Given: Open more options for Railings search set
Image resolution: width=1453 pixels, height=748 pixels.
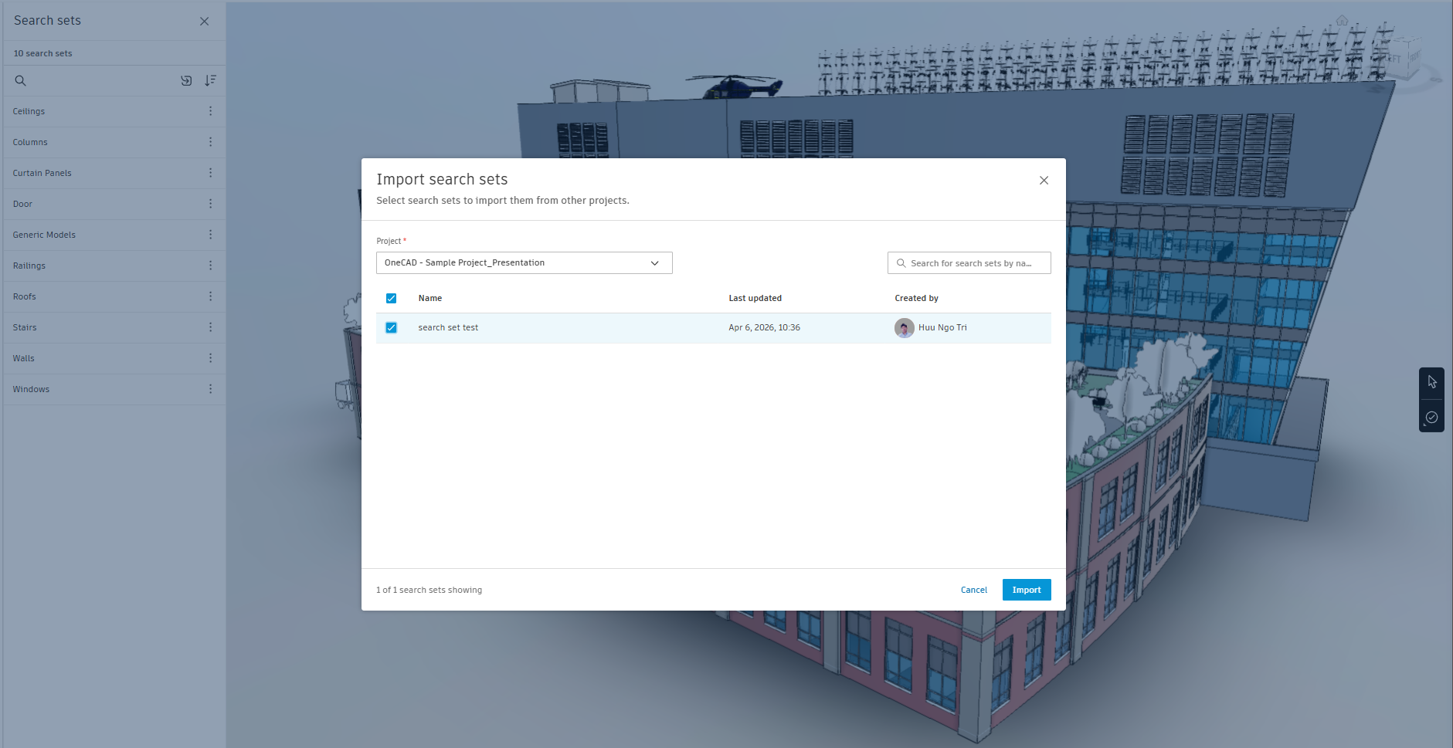Looking at the screenshot, I should [x=210, y=266].
